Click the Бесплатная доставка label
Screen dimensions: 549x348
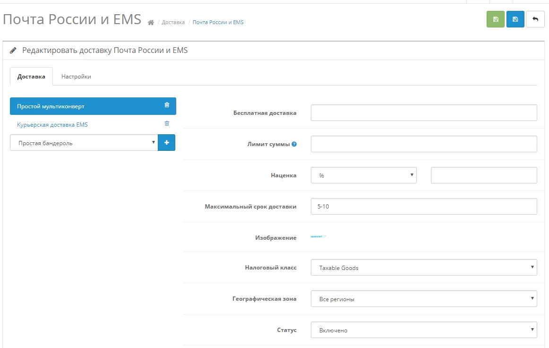click(265, 113)
